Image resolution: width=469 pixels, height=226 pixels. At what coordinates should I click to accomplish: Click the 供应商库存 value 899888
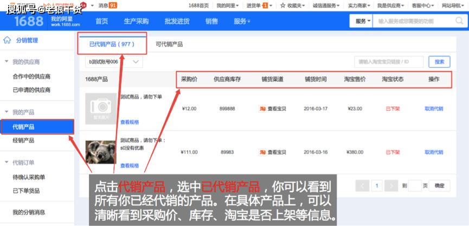227,109
